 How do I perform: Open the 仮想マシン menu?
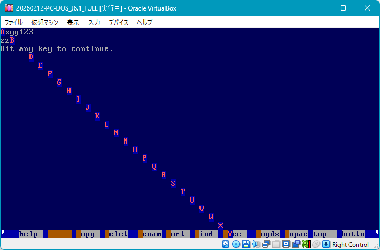[x=44, y=23]
